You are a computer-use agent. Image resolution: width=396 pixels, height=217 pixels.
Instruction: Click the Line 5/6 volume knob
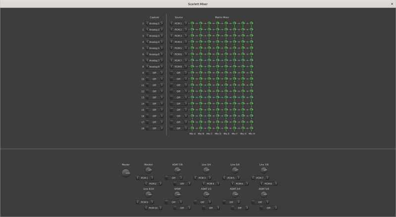coord(235,171)
